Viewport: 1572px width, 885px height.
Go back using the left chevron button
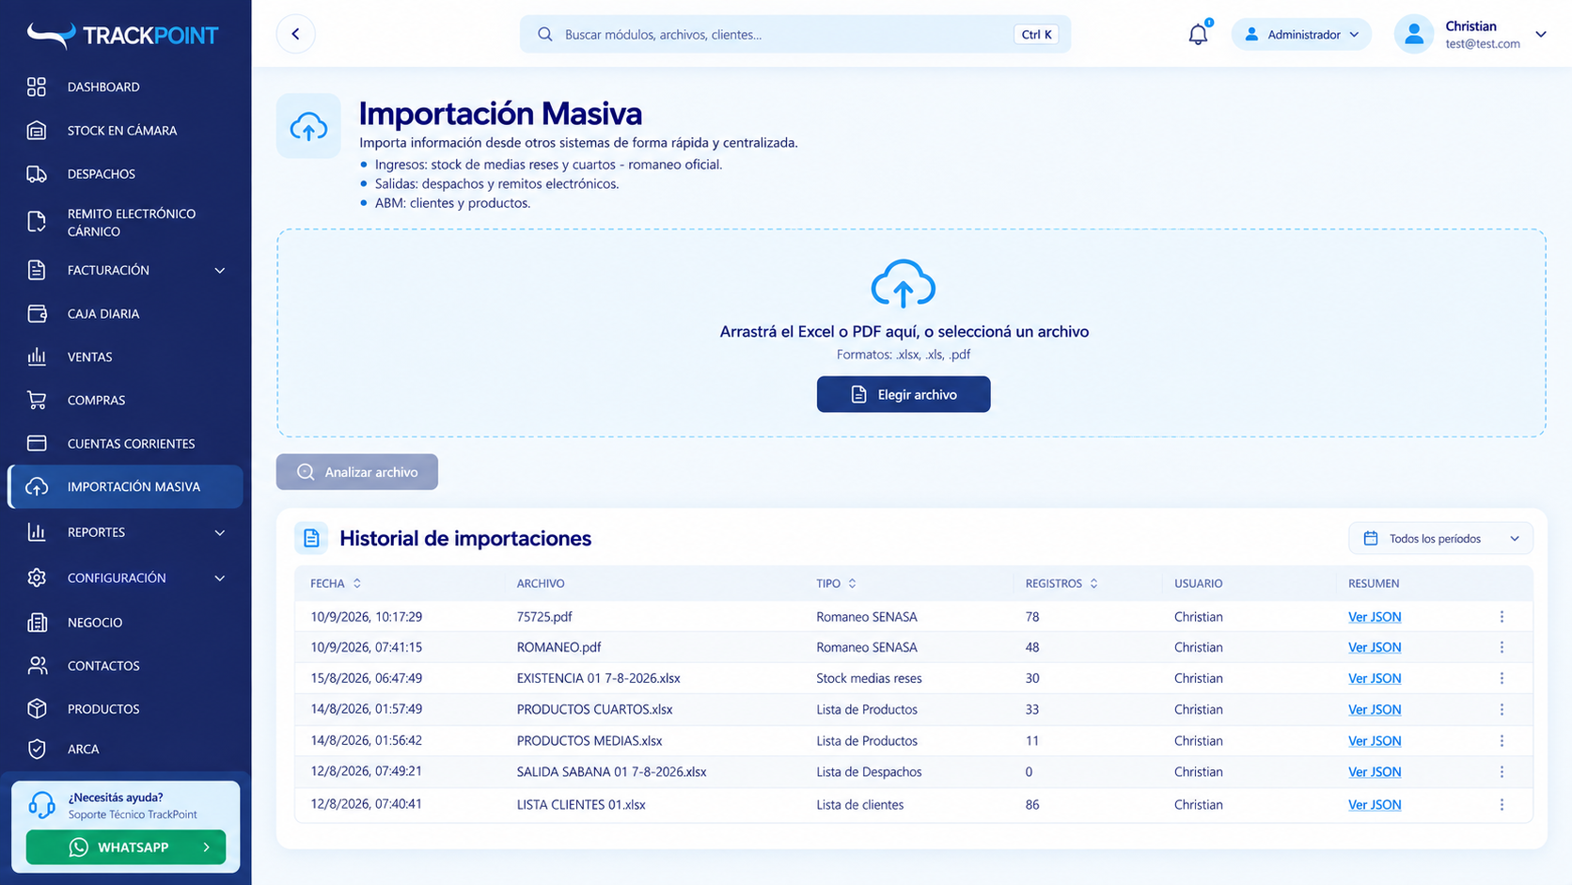tap(296, 34)
